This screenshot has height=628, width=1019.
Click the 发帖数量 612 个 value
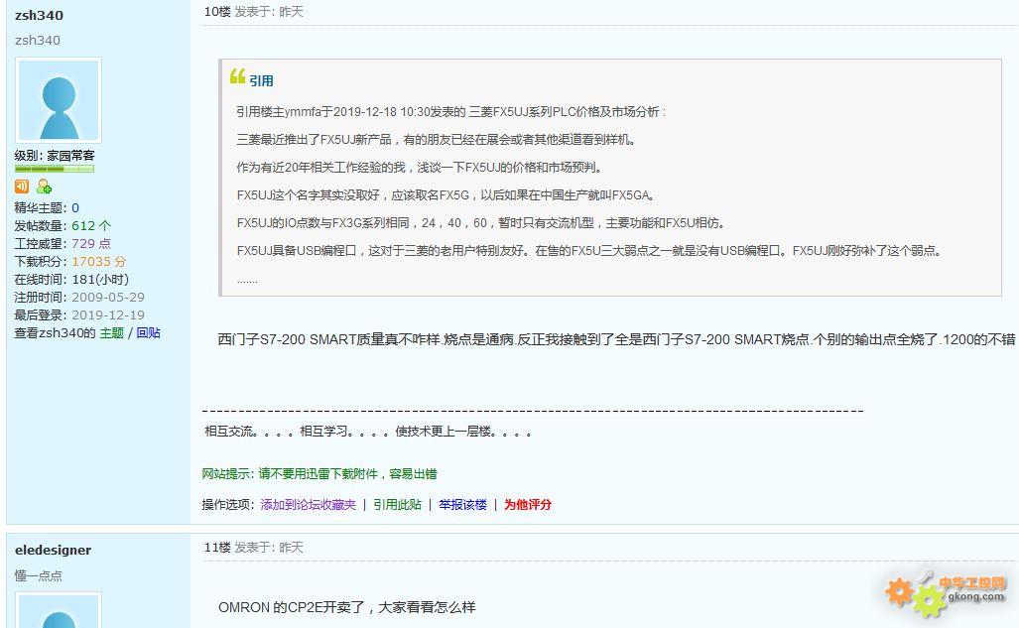coord(91,225)
